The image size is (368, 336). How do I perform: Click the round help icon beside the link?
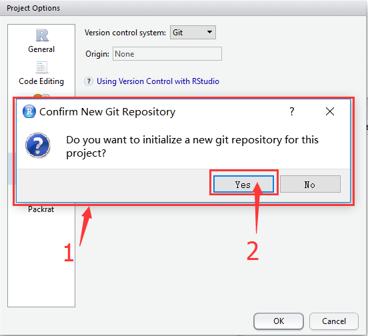click(89, 81)
